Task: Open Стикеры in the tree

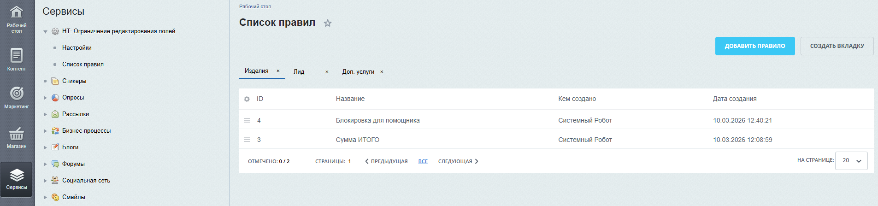Action: [x=74, y=81]
